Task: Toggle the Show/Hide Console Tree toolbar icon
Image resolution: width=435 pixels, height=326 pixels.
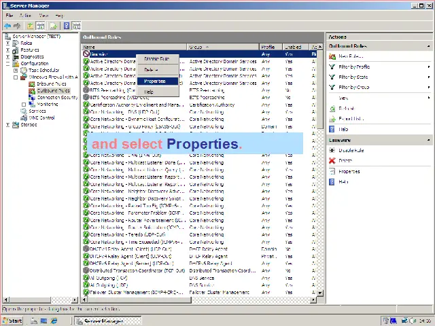Action: tap(41, 26)
